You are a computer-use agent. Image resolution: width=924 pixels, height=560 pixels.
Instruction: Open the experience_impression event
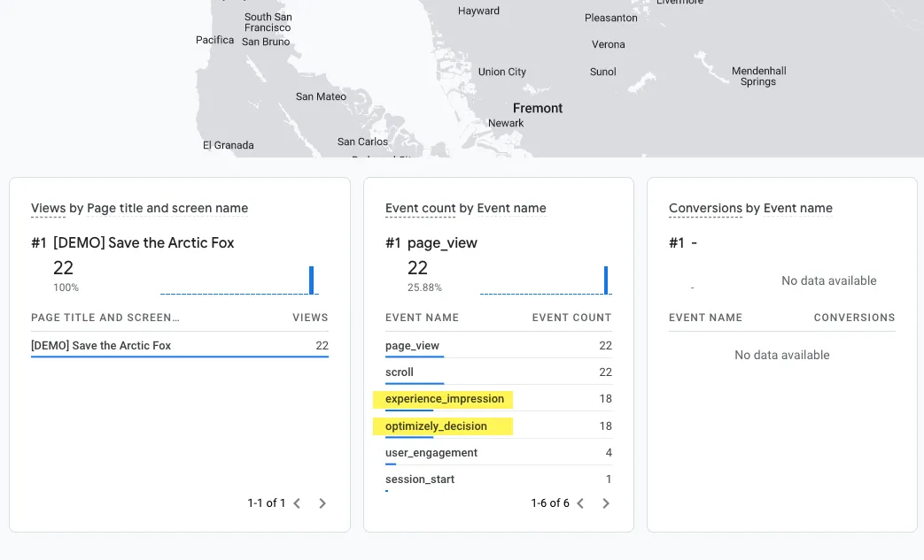[445, 399]
